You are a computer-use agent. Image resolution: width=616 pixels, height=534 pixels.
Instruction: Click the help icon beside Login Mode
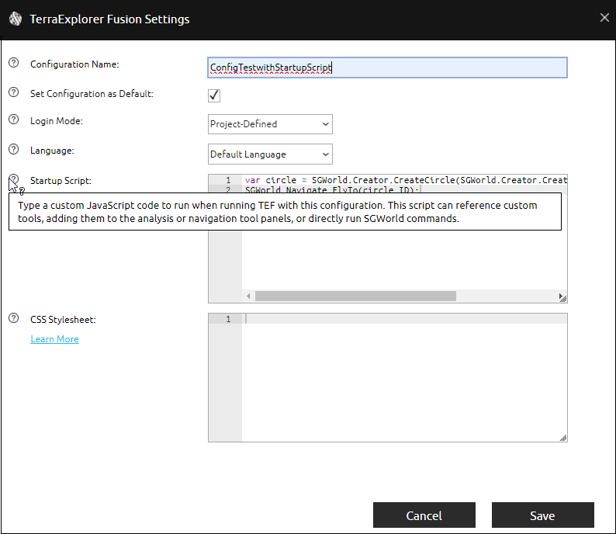coord(14,120)
